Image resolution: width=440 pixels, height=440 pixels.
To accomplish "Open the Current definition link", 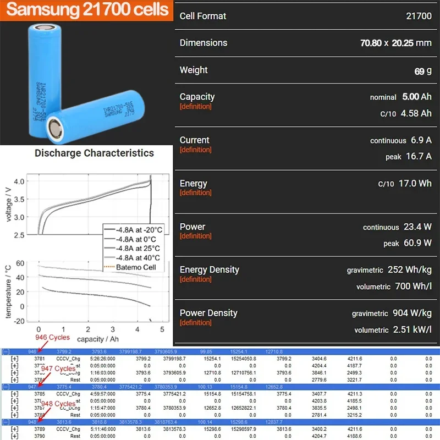I will tap(196, 150).
